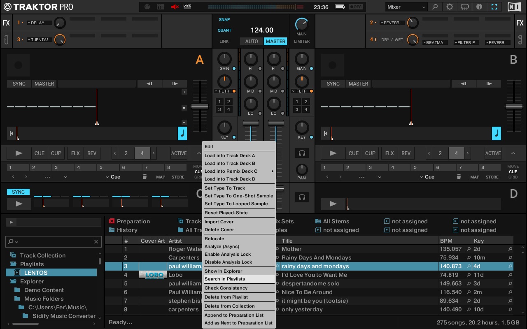This screenshot has width=527, height=329.
Task: Open the Mixer layout dropdown
Action: (x=406, y=7)
